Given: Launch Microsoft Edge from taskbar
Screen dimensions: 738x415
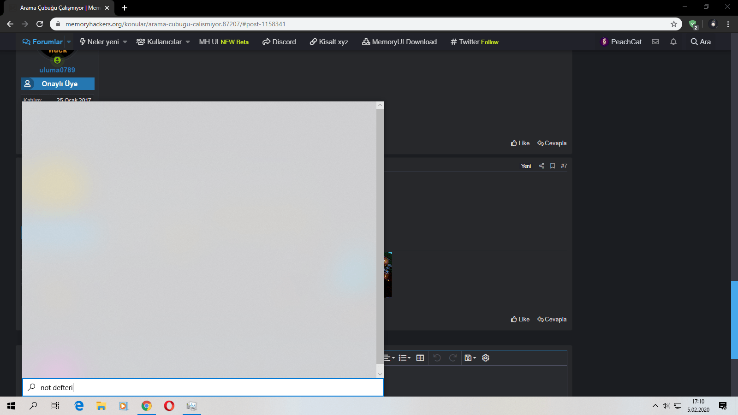Looking at the screenshot, I should (79, 406).
